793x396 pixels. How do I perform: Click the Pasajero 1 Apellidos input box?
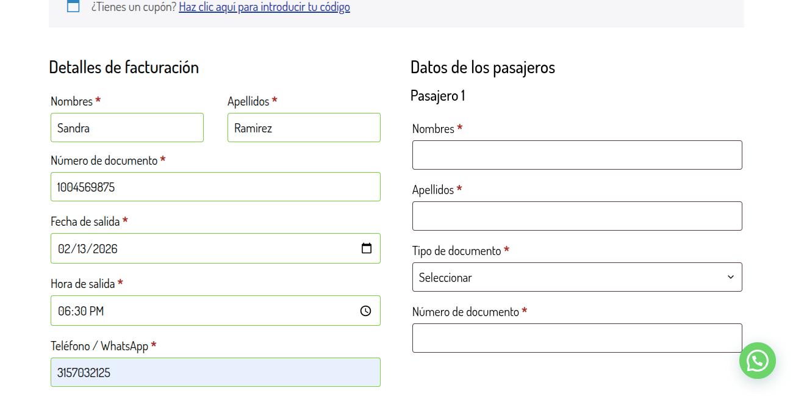(577, 215)
